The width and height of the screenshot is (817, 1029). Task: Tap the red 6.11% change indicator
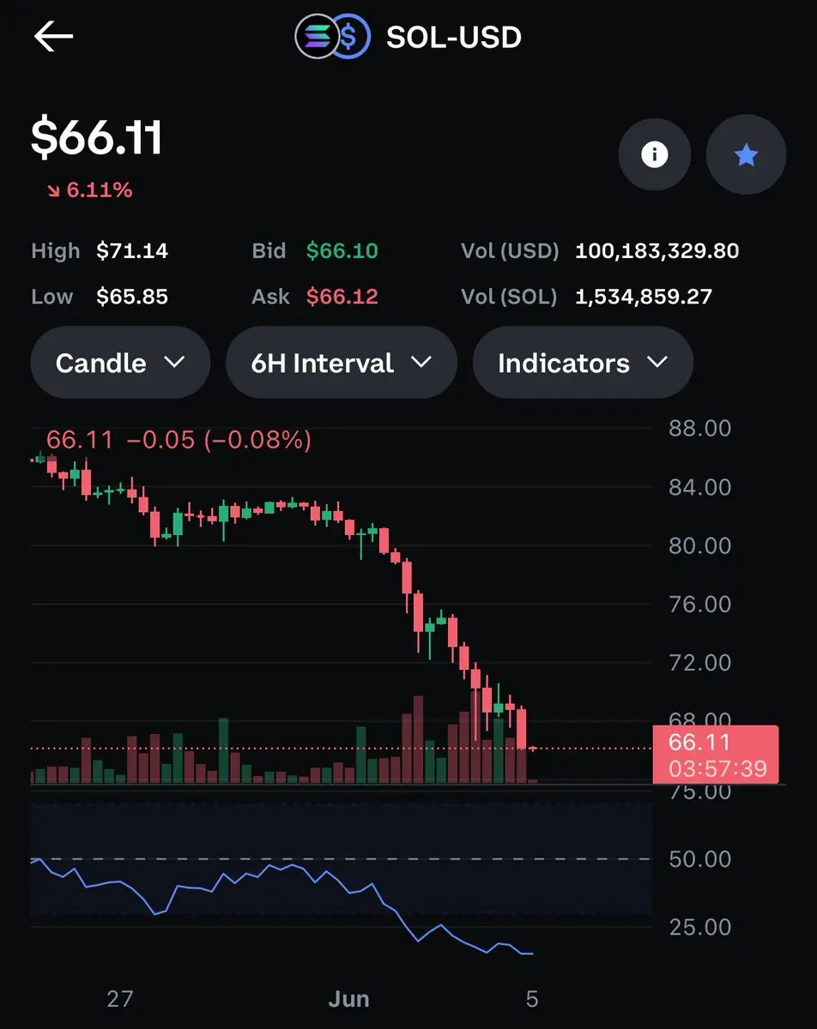pos(89,190)
